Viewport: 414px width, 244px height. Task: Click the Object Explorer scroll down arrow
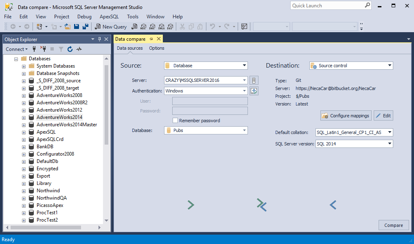pyautogui.click(x=106, y=220)
